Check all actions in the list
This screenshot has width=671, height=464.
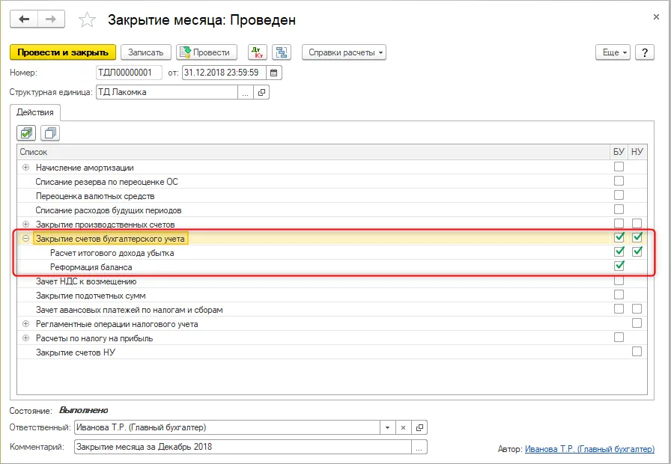point(26,133)
